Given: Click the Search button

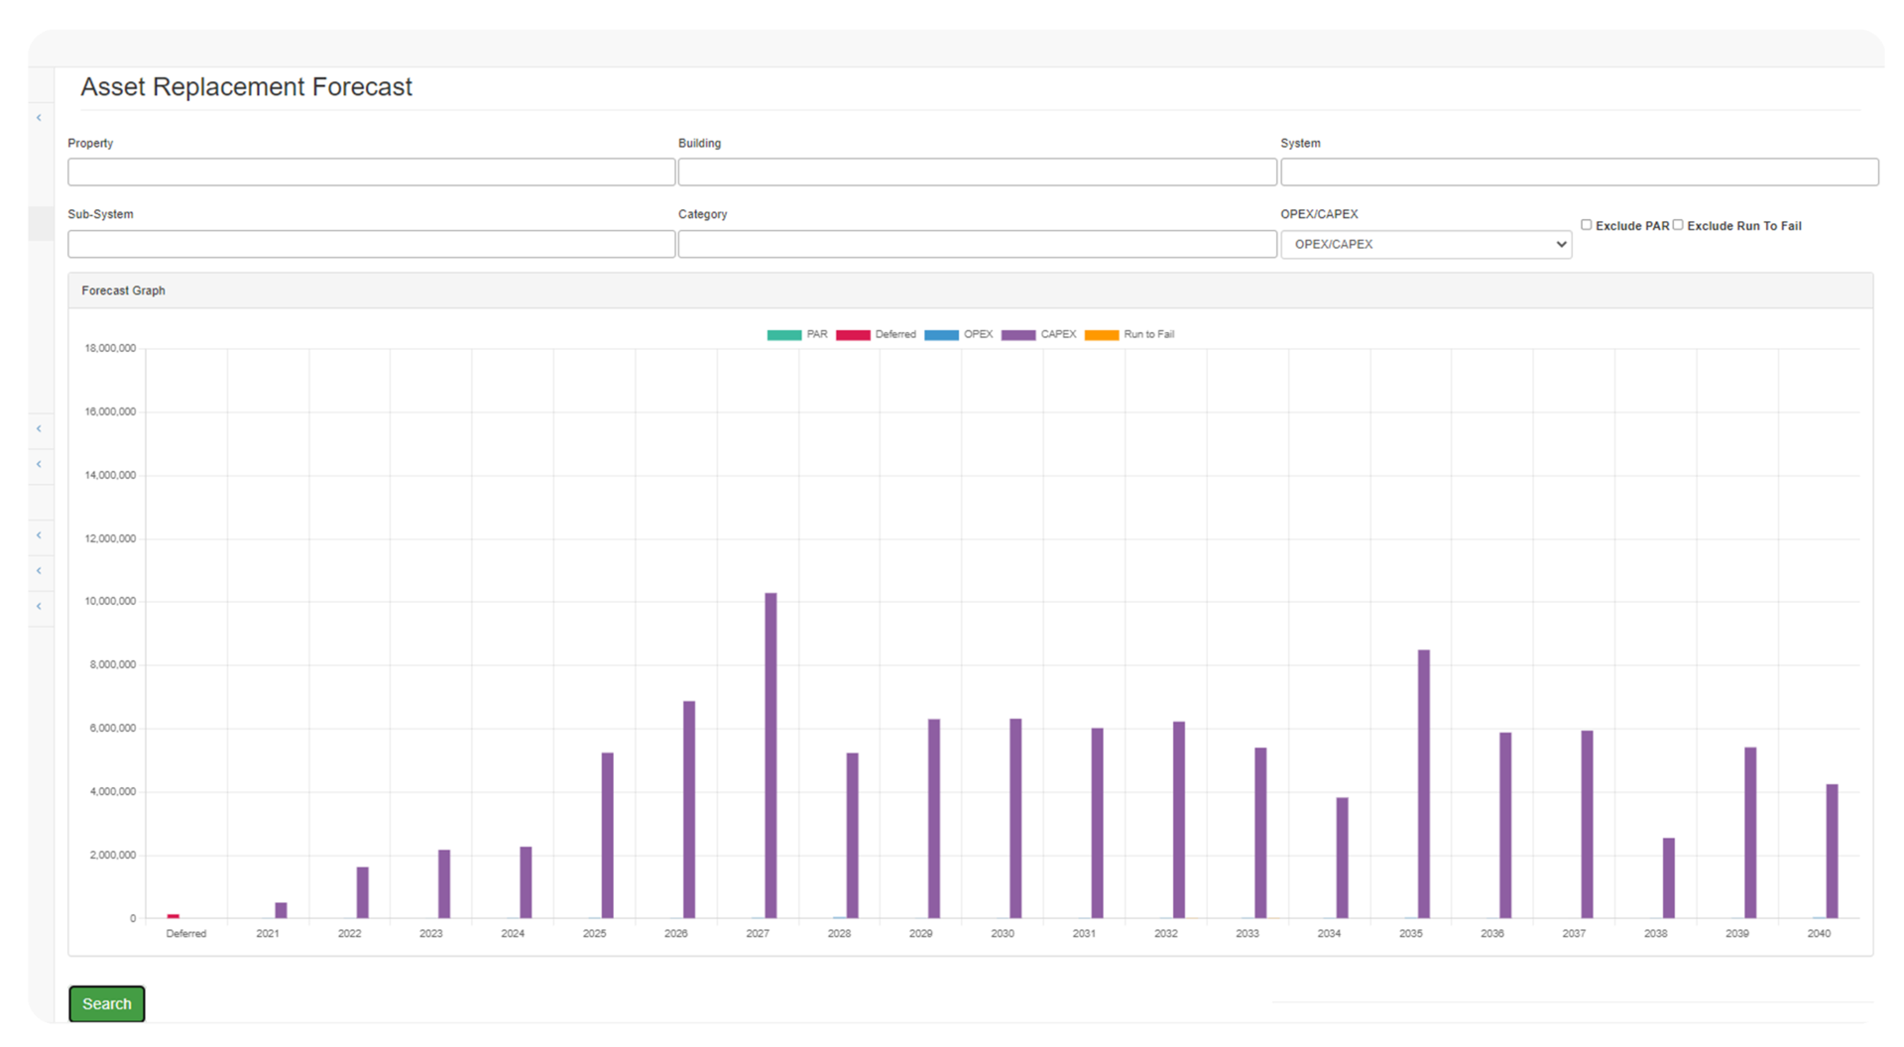Looking at the screenshot, I should coord(107,1003).
